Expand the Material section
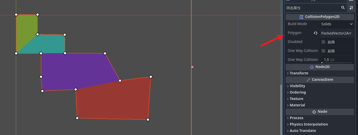This screenshot has height=135, width=358. point(297,105)
